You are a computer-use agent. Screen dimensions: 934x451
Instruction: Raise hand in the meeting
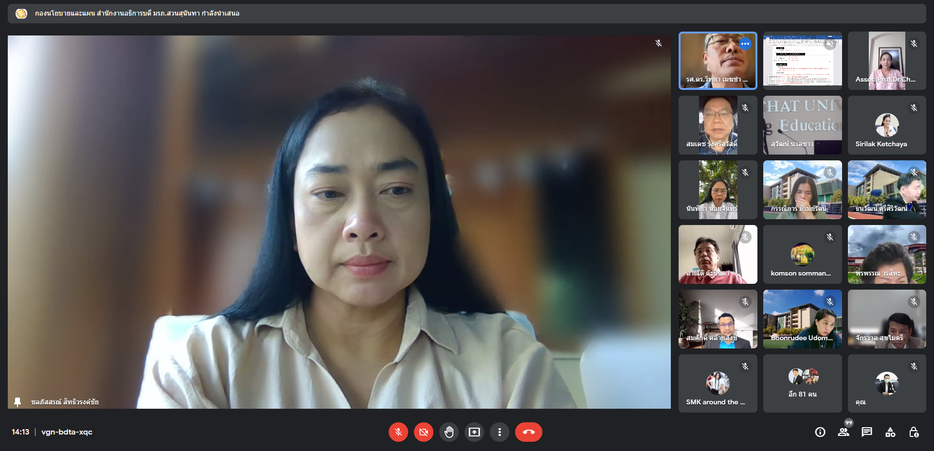pos(449,432)
